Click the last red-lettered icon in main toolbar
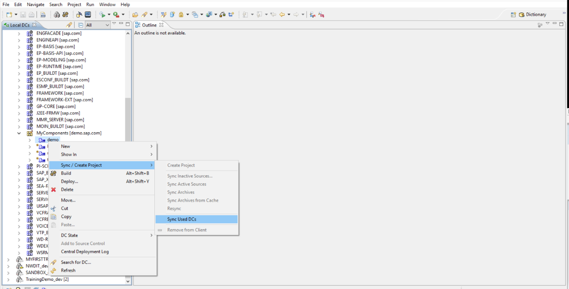 (322, 15)
